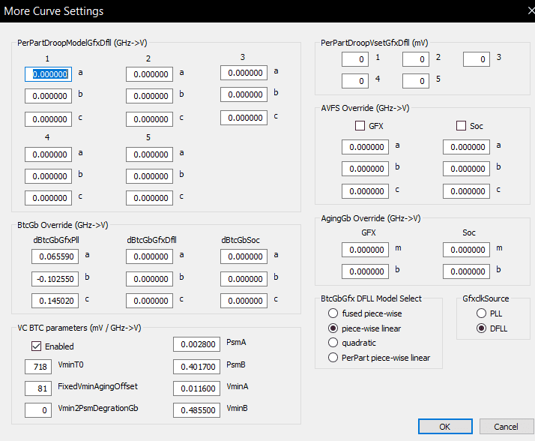Uncheck the VC BTC Enabled checkbox
Viewport: 535px width, 441px height.
36,346
